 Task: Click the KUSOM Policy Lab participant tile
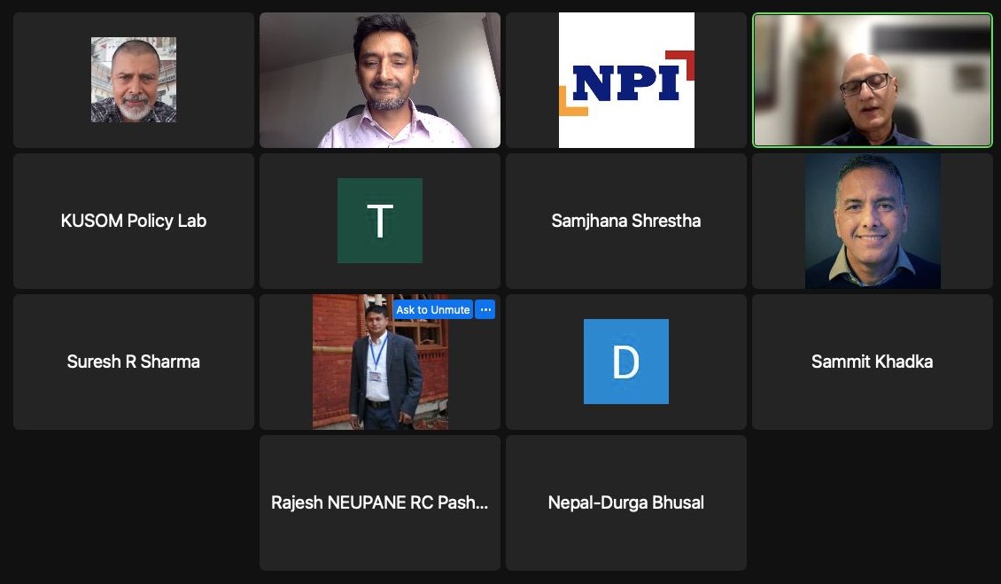[x=134, y=221]
